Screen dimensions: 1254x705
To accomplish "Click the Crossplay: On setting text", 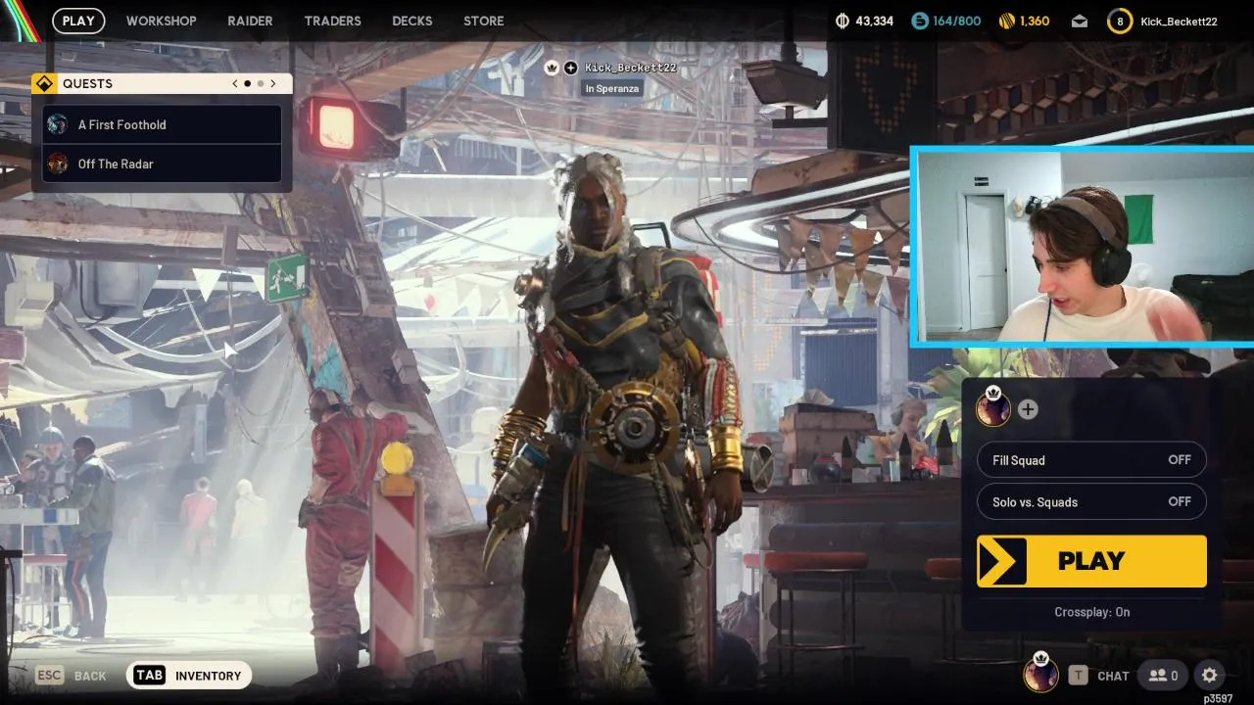I will 1092,612.
